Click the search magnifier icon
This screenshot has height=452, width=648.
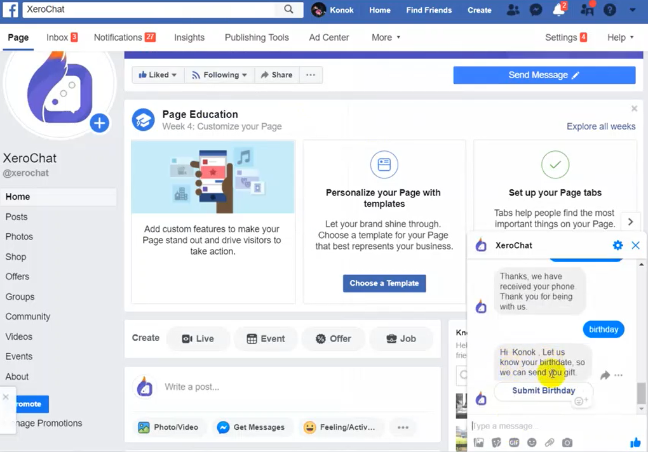coord(289,9)
